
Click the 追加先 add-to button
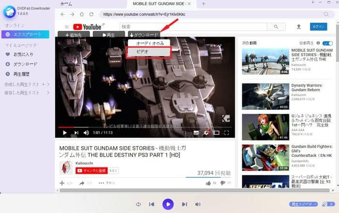point(74,34)
